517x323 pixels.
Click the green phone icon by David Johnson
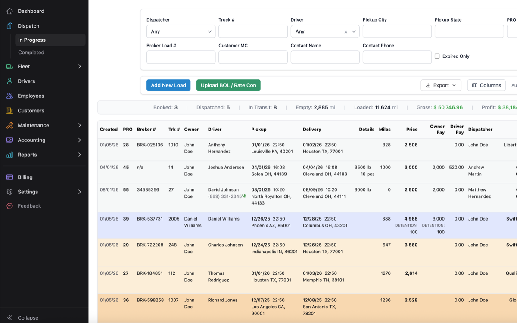click(244, 196)
